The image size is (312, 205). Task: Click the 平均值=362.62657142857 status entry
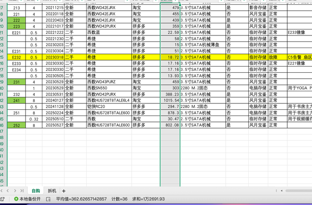(x=81, y=199)
